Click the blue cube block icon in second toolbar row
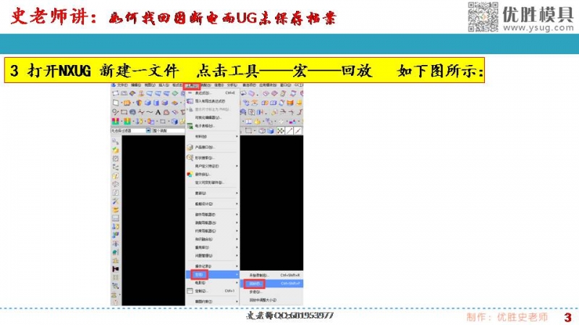The image size is (579, 325). [x=148, y=103]
